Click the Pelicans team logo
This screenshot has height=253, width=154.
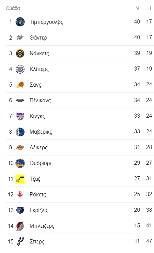pyautogui.click(x=20, y=100)
